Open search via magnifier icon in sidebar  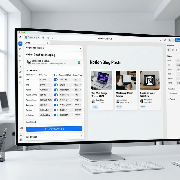[x=21, y=82]
